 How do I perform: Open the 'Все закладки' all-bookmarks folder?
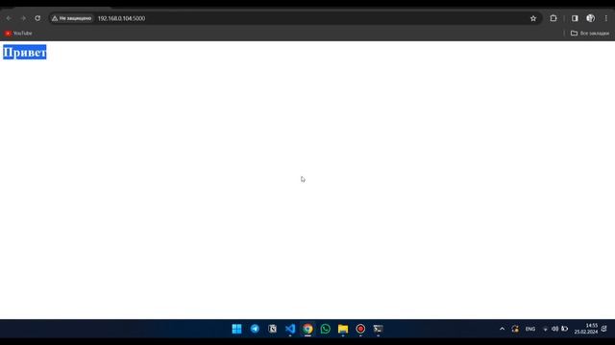pyautogui.click(x=589, y=34)
